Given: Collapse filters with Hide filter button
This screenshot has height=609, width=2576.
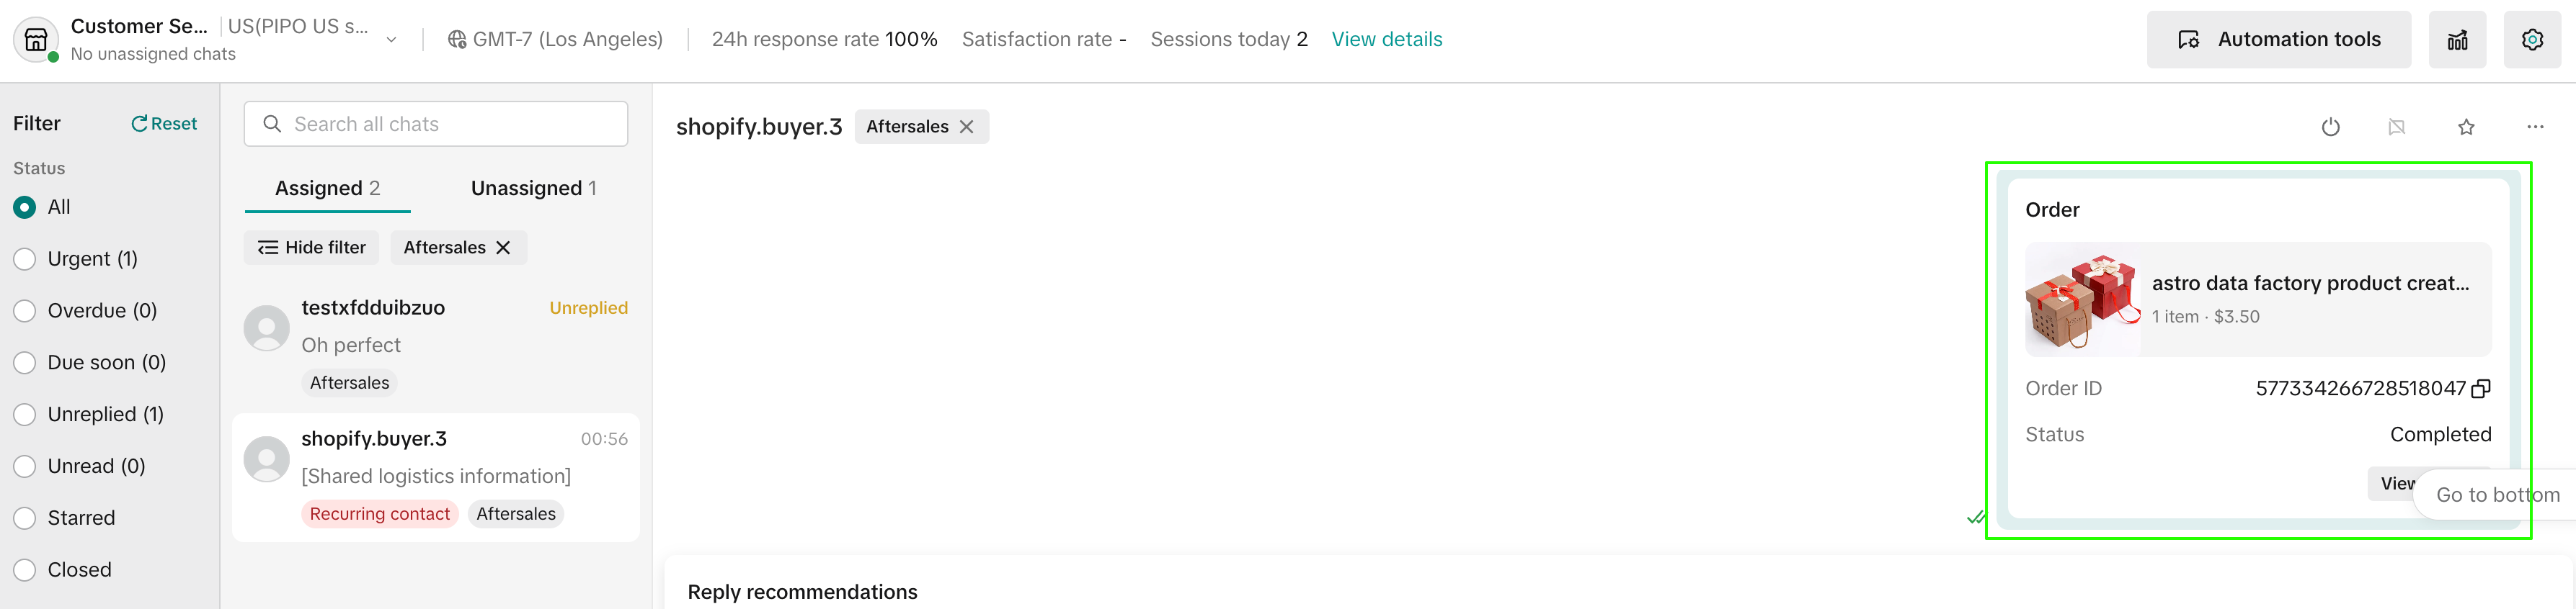Looking at the screenshot, I should pos(312,248).
